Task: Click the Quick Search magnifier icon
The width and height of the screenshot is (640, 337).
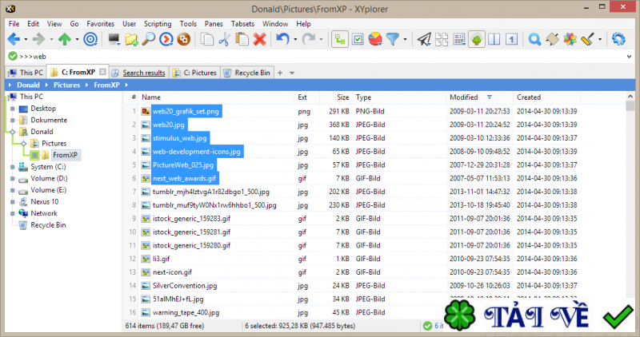Action: (534, 39)
